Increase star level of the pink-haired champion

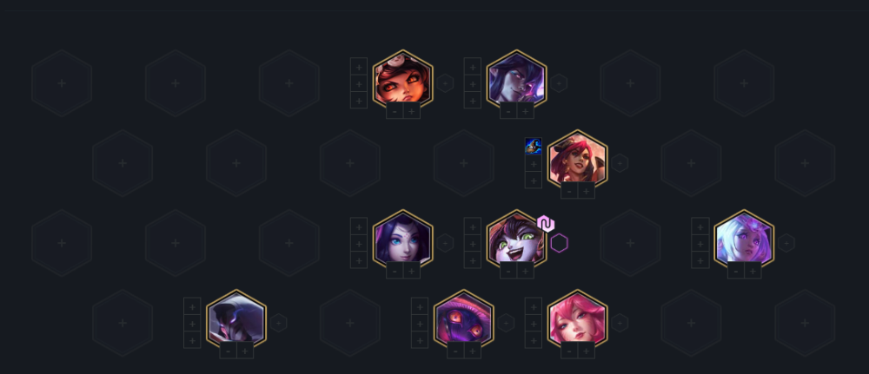click(587, 351)
